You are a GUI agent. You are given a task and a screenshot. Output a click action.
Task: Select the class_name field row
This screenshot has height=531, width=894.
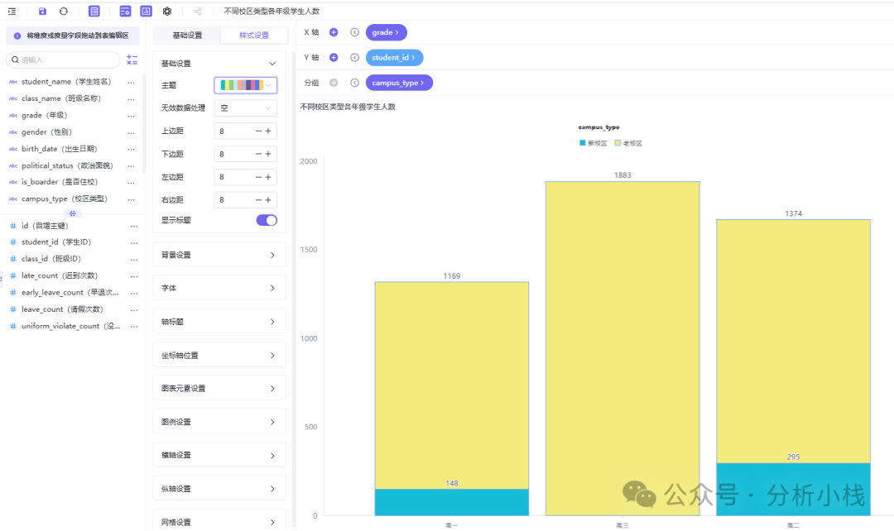coord(71,98)
